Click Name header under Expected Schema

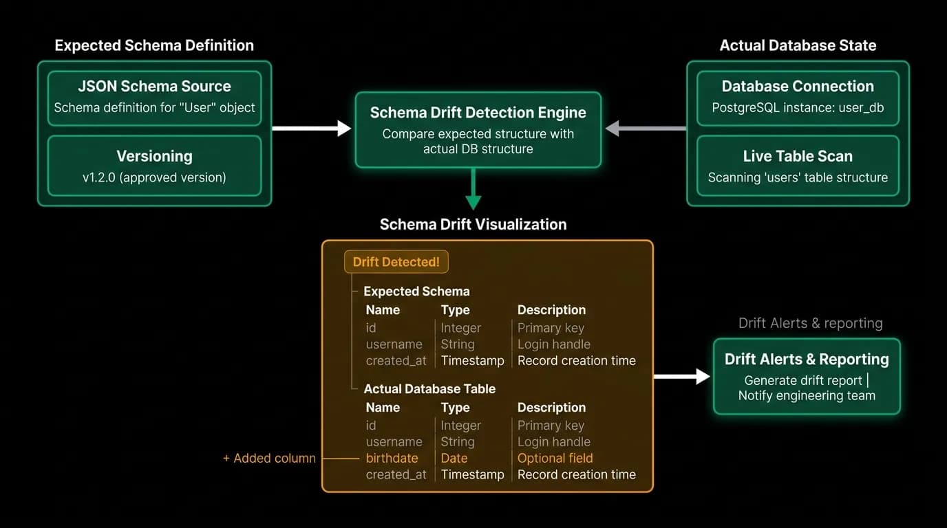click(x=383, y=310)
